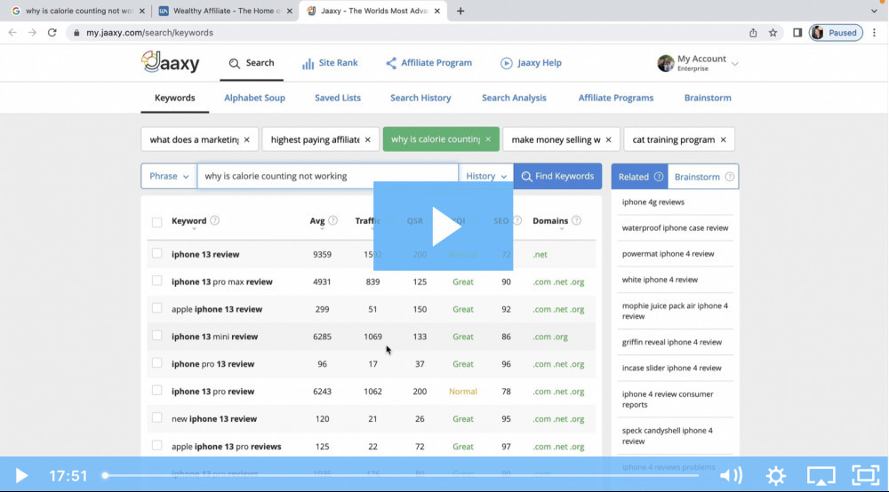
Task: Sort by the Keyword column
Action: tap(188, 221)
